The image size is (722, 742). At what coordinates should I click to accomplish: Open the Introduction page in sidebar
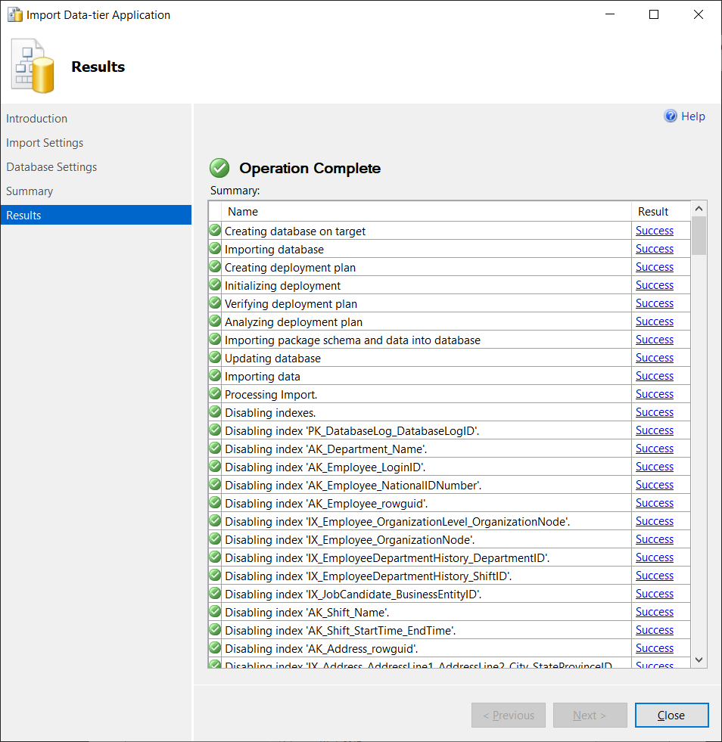pyautogui.click(x=37, y=119)
